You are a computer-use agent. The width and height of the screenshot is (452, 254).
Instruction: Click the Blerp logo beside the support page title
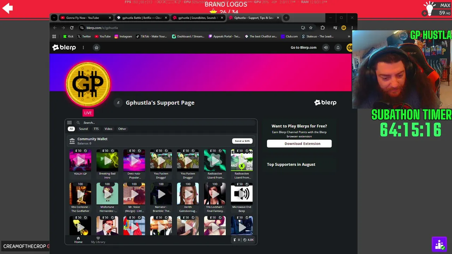(325, 103)
